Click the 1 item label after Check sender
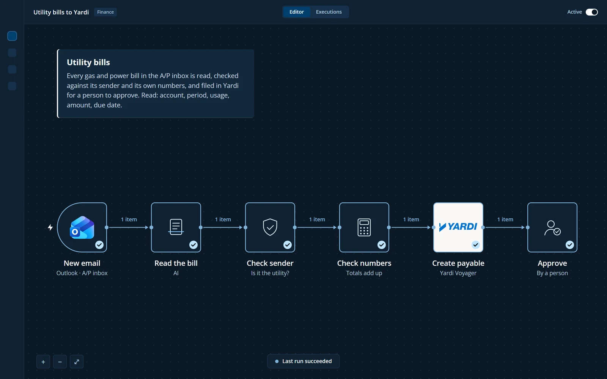 [317, 219]
